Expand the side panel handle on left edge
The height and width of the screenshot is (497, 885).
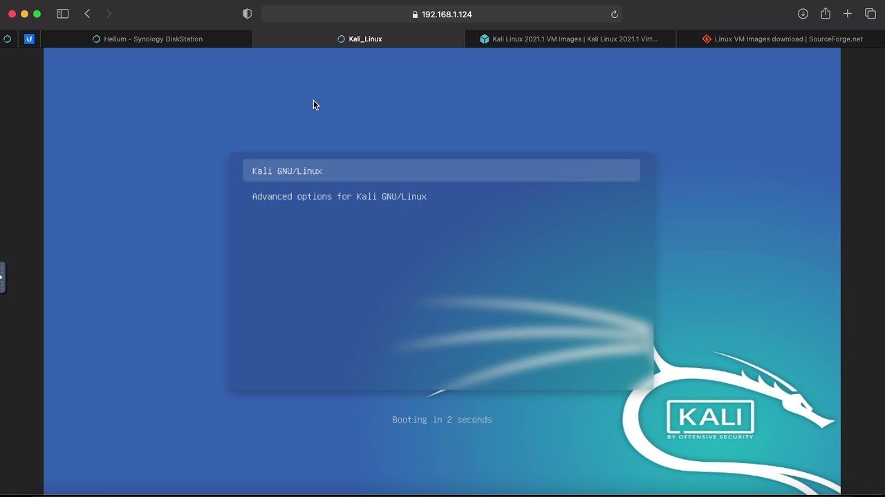(x=3, y=277)
